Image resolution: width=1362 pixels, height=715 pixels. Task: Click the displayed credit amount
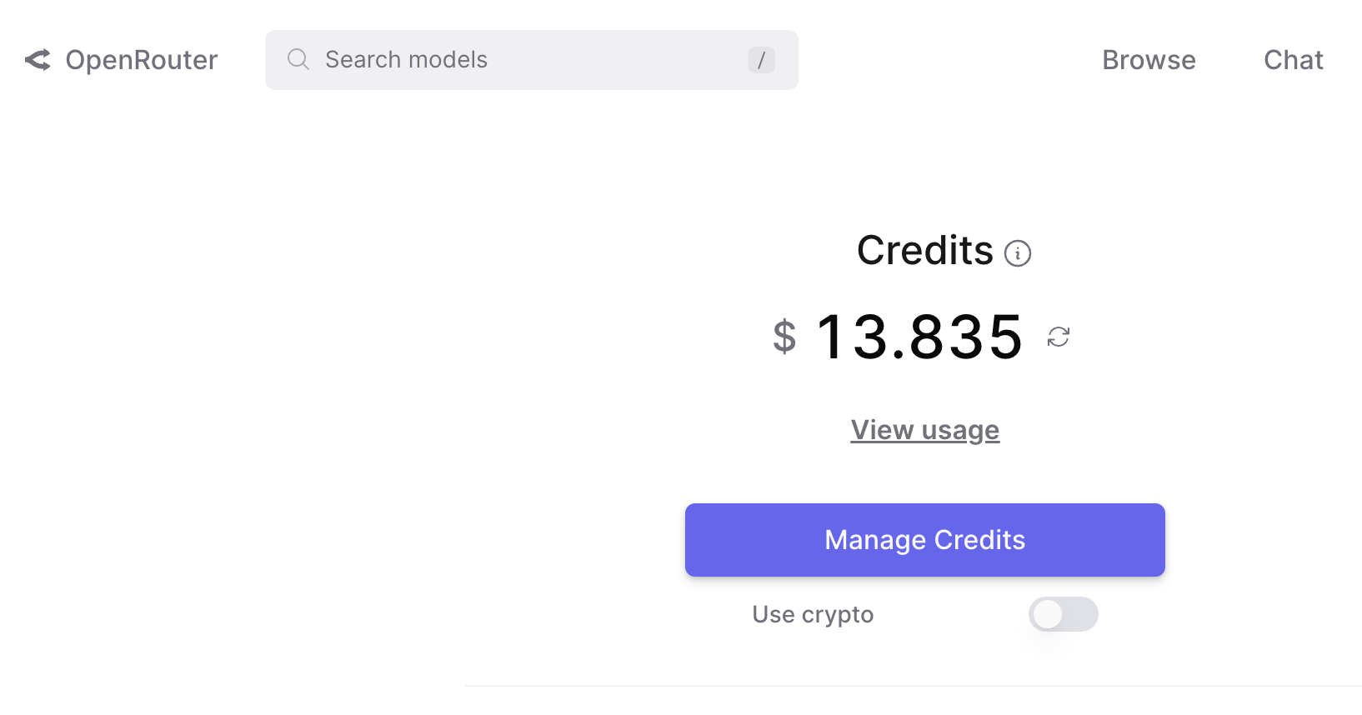point(919,337)
